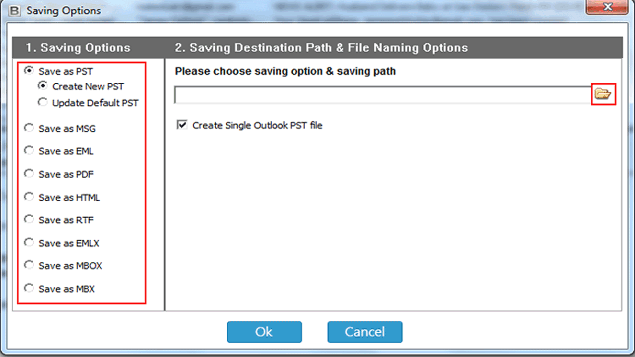The width and height of the screenshot is (635, 357).
Task: Select Save as EMLX radio button
Action: pyautogui.click(x=29, y=242)
